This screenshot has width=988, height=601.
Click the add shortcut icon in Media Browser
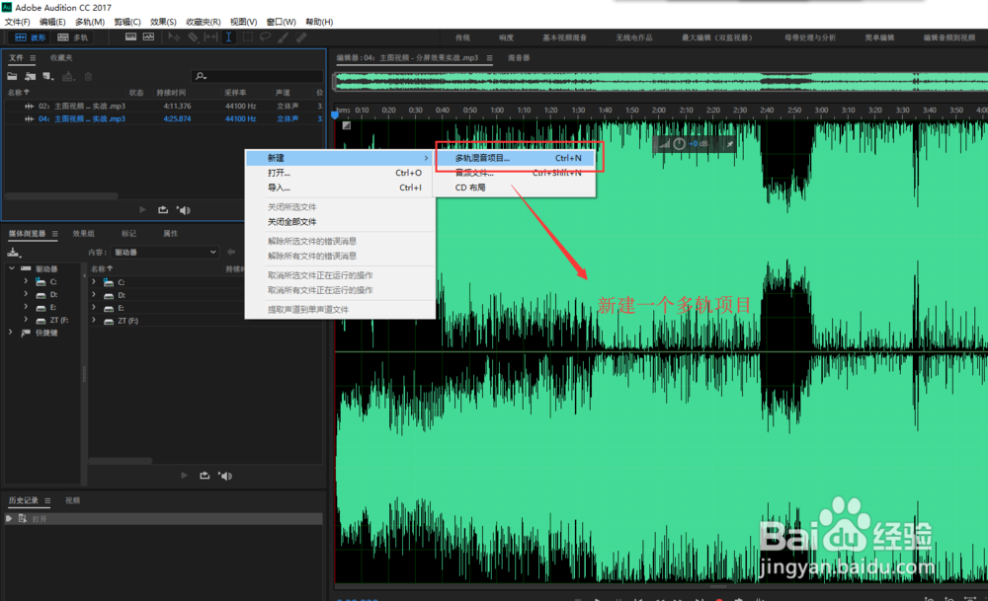(x=14, y=253)
